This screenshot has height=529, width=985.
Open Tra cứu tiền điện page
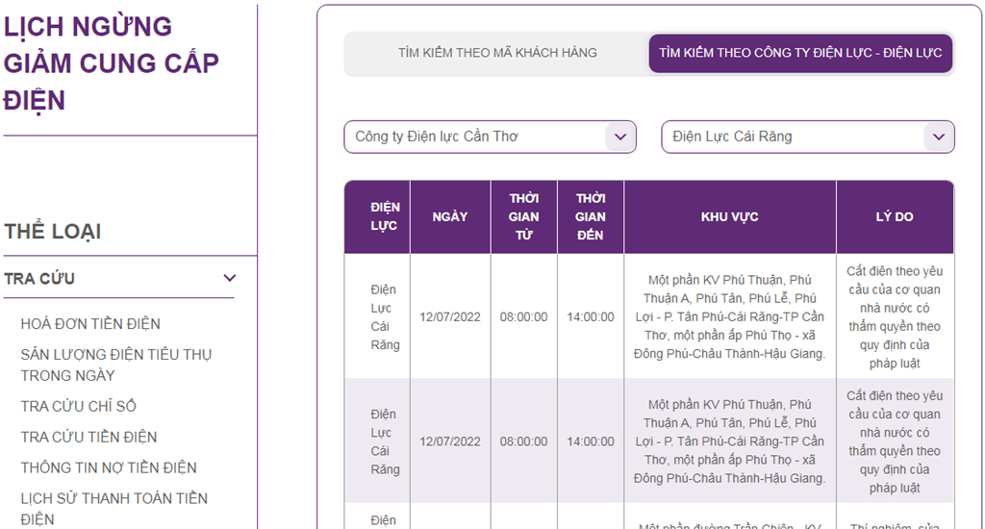[88, 437]
